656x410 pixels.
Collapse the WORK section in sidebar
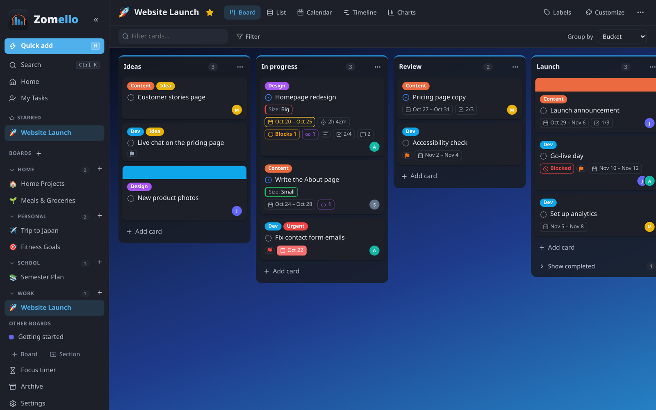12,294
